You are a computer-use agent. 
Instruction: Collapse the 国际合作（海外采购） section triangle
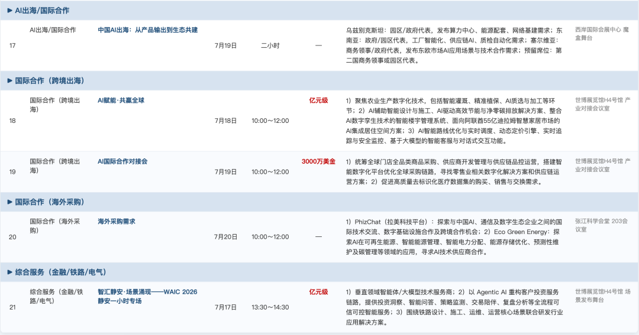pyautogui.click(x=10, y=202)
